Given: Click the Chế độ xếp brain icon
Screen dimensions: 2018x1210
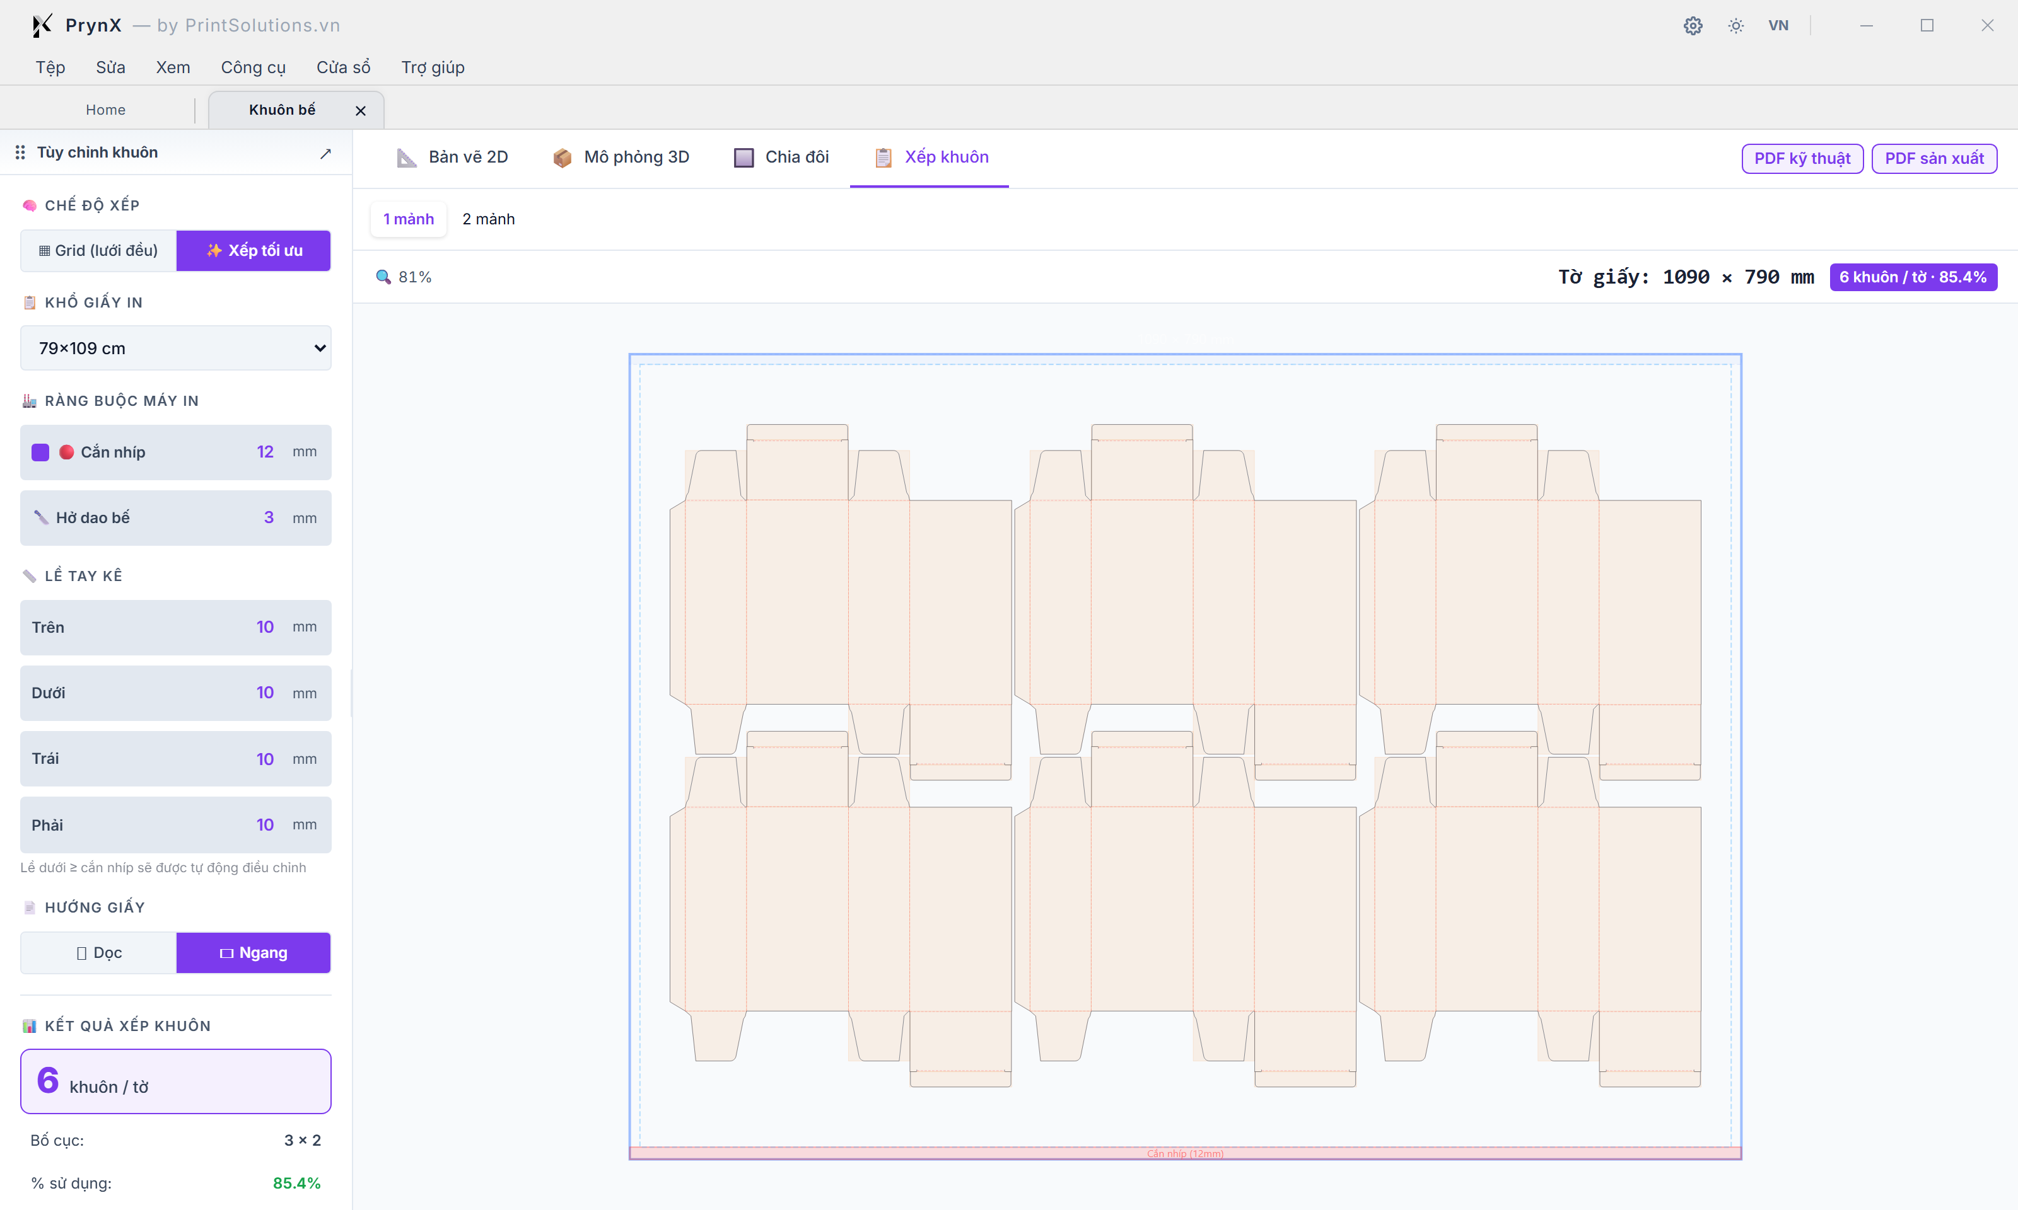Looking at the screenshot, I should pos(30,205).
